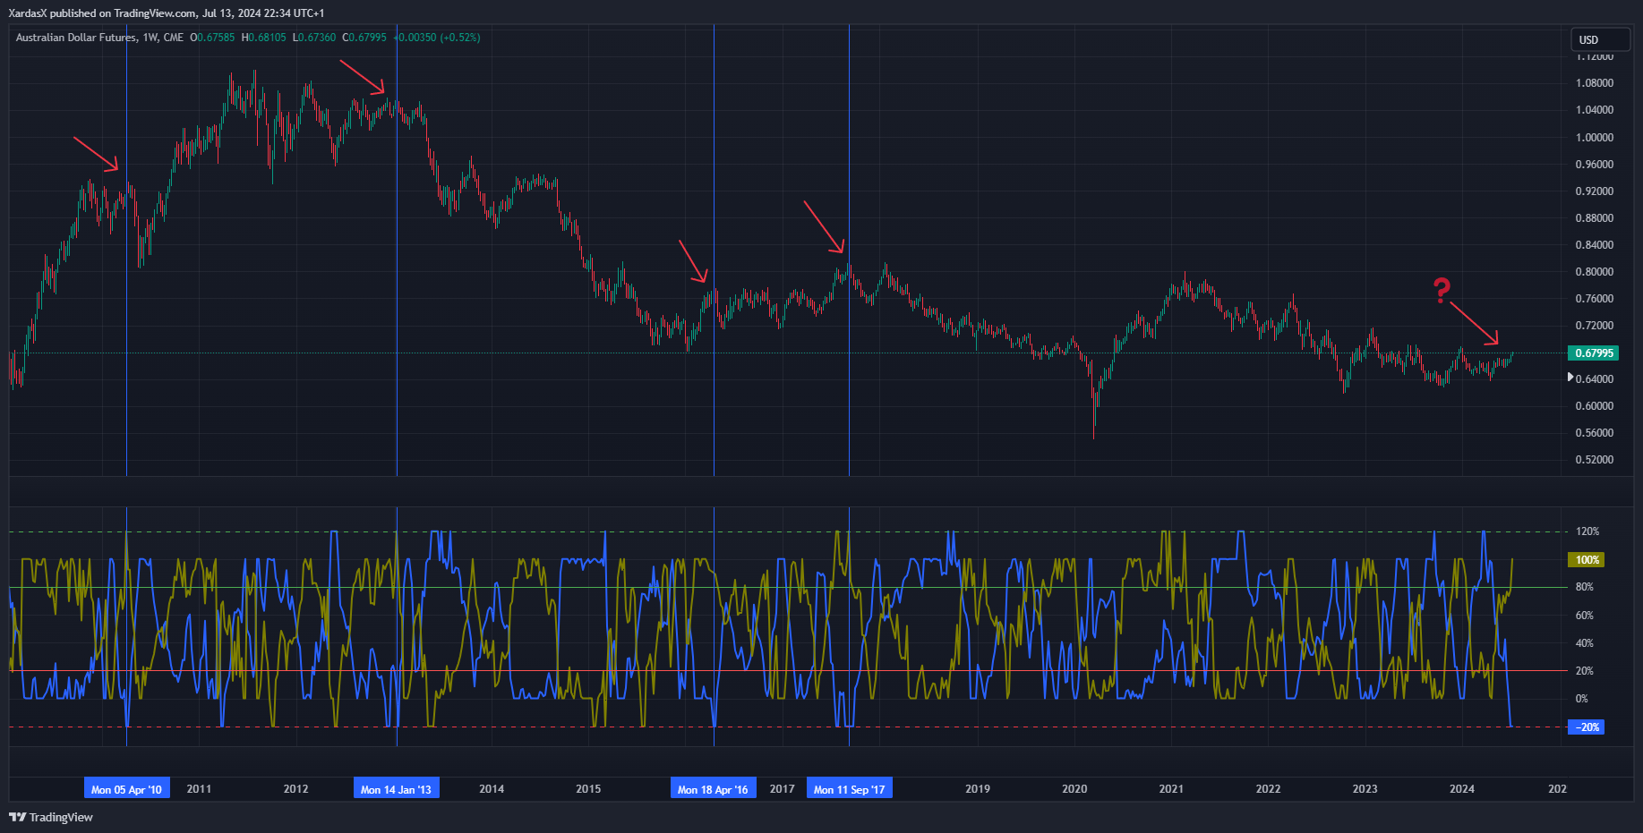The width and height of the screenshot is (1643, 833).
Task: Click the 'Mon 14 Jan '13' date label
Action: click(396, 789)
